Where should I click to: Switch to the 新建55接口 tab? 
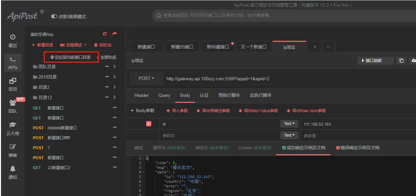click(182, 47)
